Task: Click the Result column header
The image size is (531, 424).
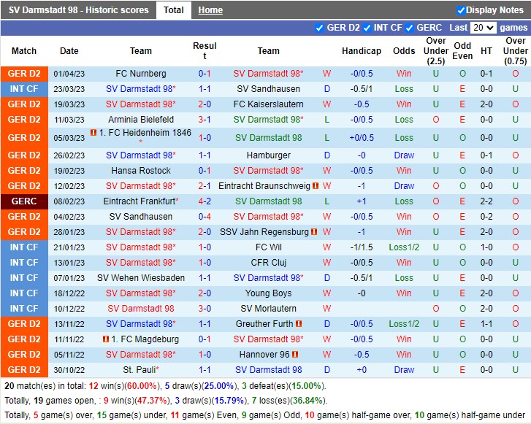Action: point(205,51)
